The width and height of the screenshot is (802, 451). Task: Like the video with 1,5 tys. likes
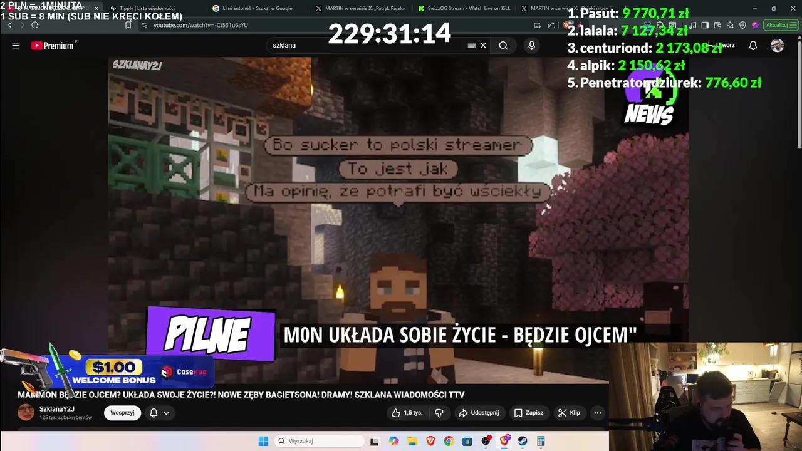tap(407, 413)
